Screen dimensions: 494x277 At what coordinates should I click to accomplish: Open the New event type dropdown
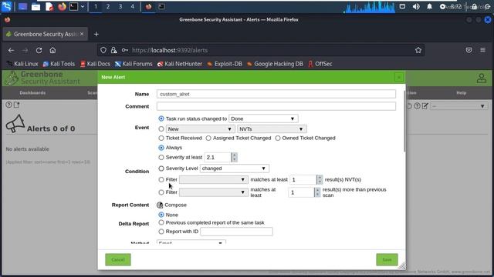tap(200, 129)
